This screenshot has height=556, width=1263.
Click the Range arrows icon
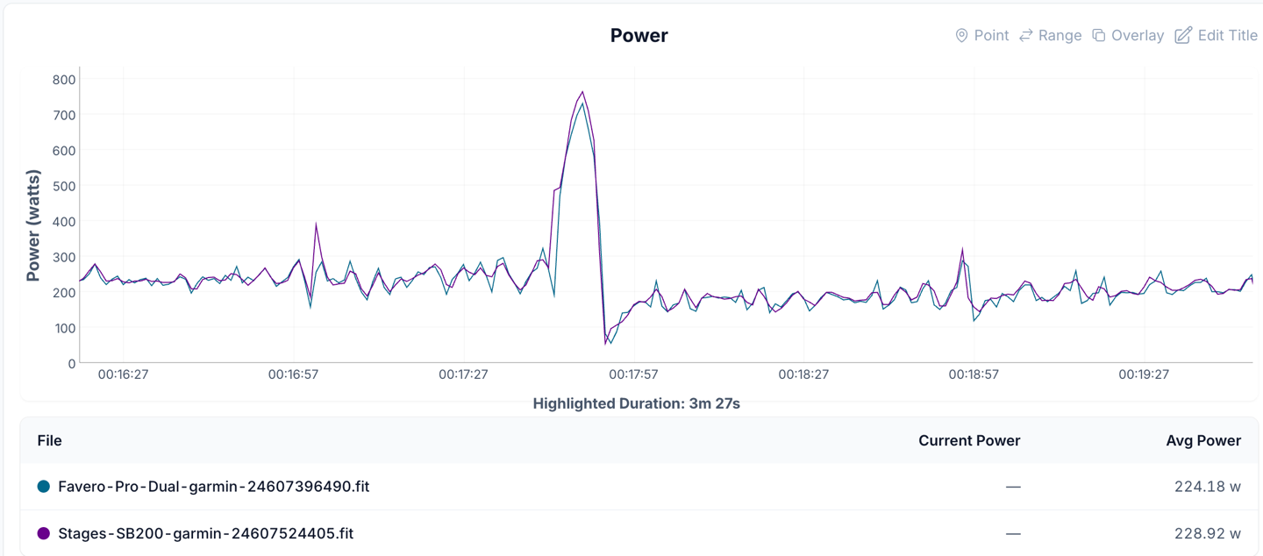1026,35
